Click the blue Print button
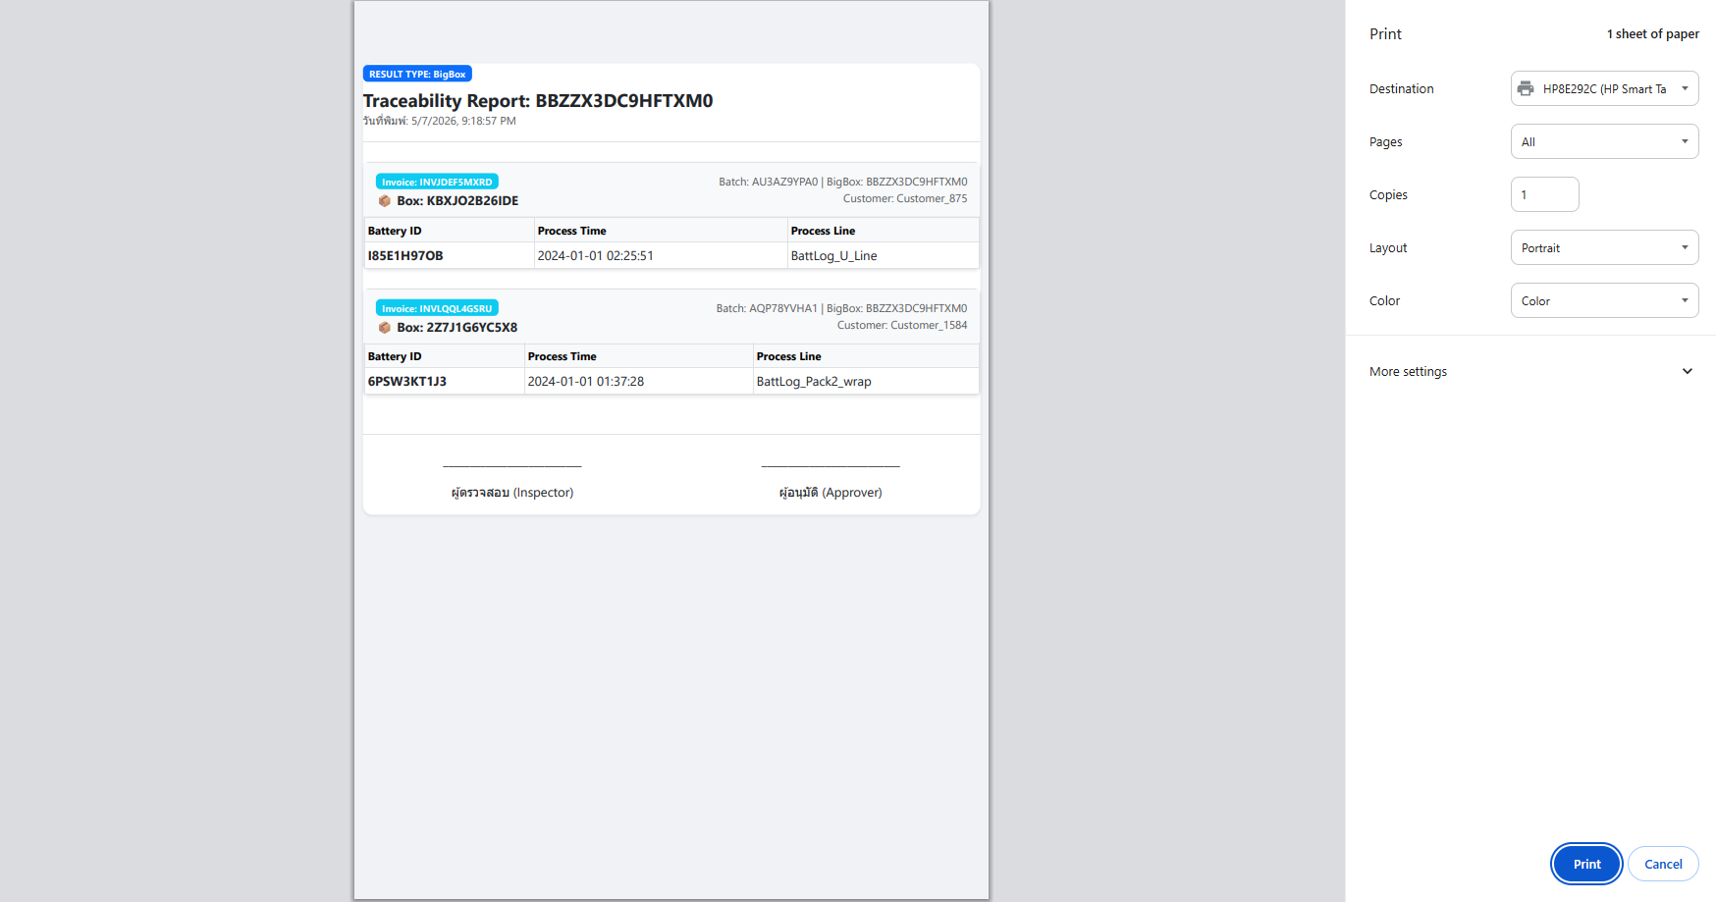This screenshot has height=902, width=1716. [1586, 864]
